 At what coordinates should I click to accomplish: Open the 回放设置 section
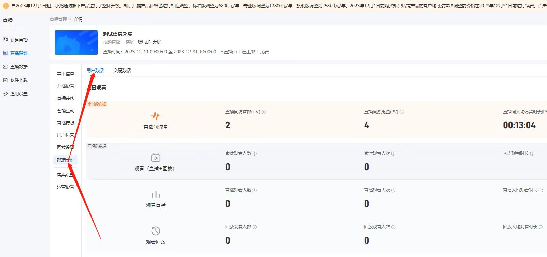(x=66, y=147)
